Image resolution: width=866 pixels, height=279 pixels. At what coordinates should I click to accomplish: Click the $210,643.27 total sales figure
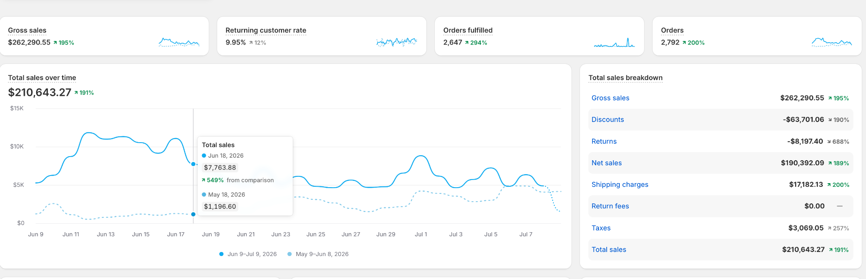click(40, 92)
